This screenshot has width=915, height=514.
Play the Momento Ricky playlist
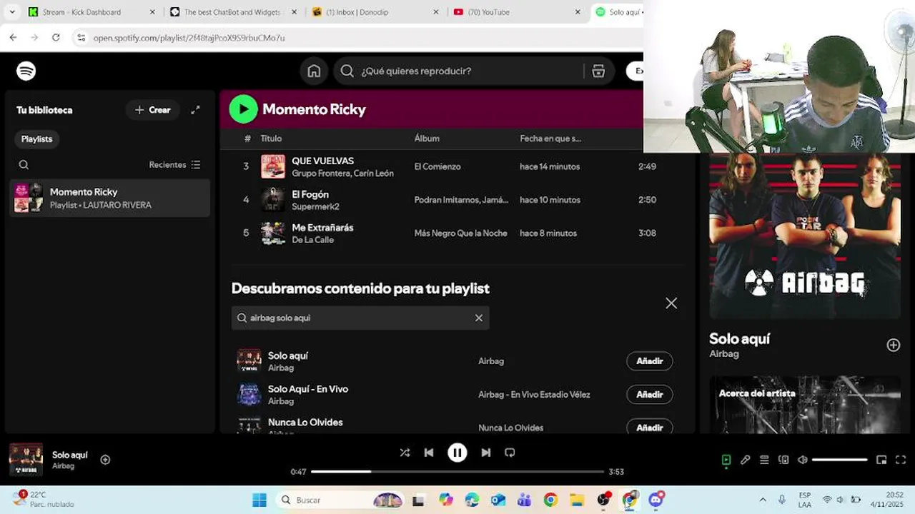pyautogui.click(x=243, y=109)
